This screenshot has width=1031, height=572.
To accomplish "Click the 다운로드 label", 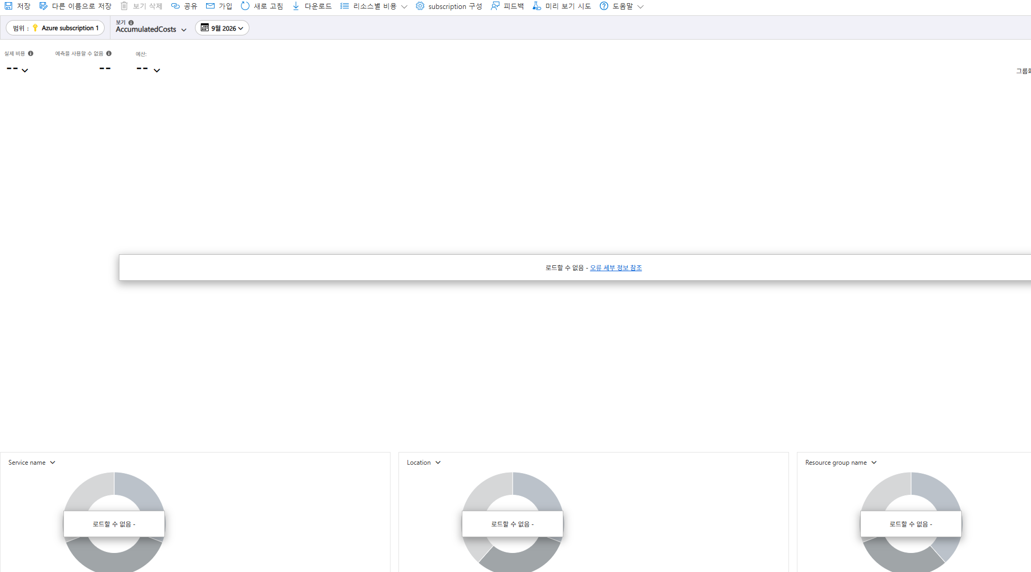I will 318,6.
